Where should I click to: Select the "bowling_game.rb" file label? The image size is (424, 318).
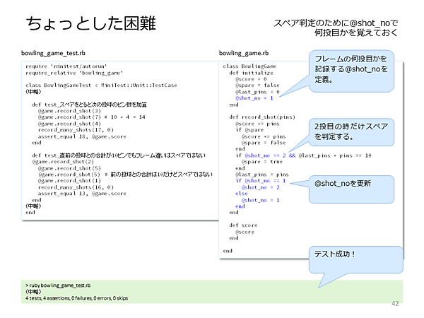coord(244,53)
